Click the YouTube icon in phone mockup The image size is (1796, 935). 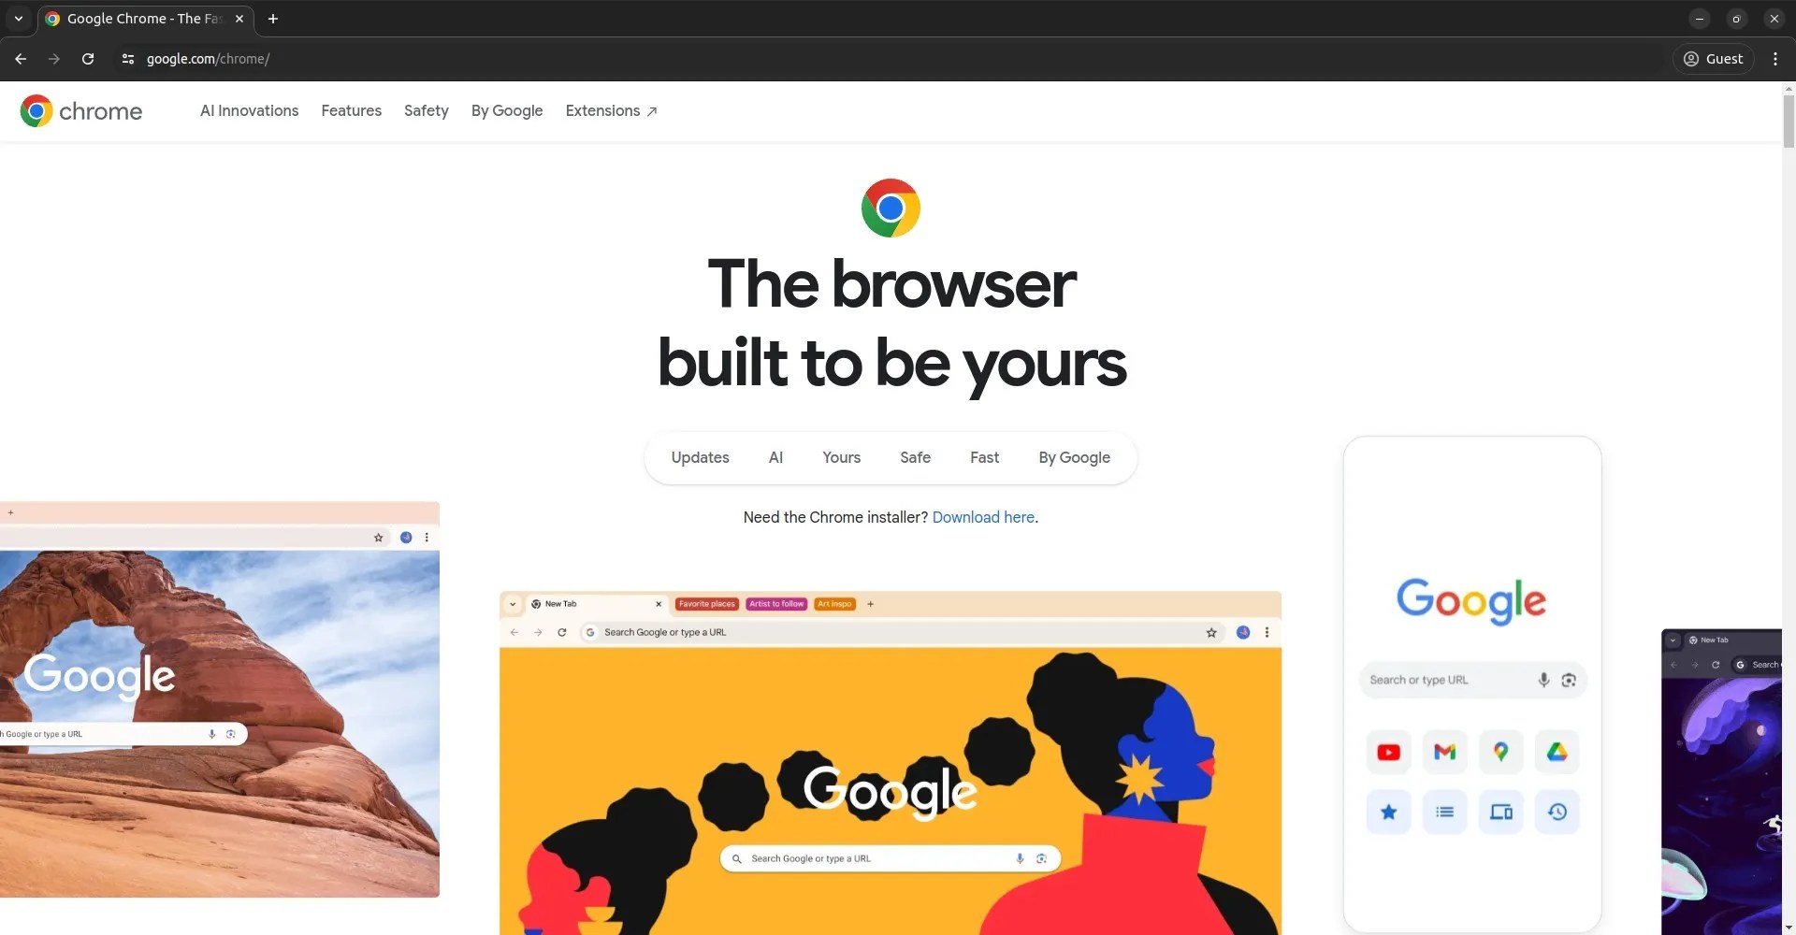1389,753
